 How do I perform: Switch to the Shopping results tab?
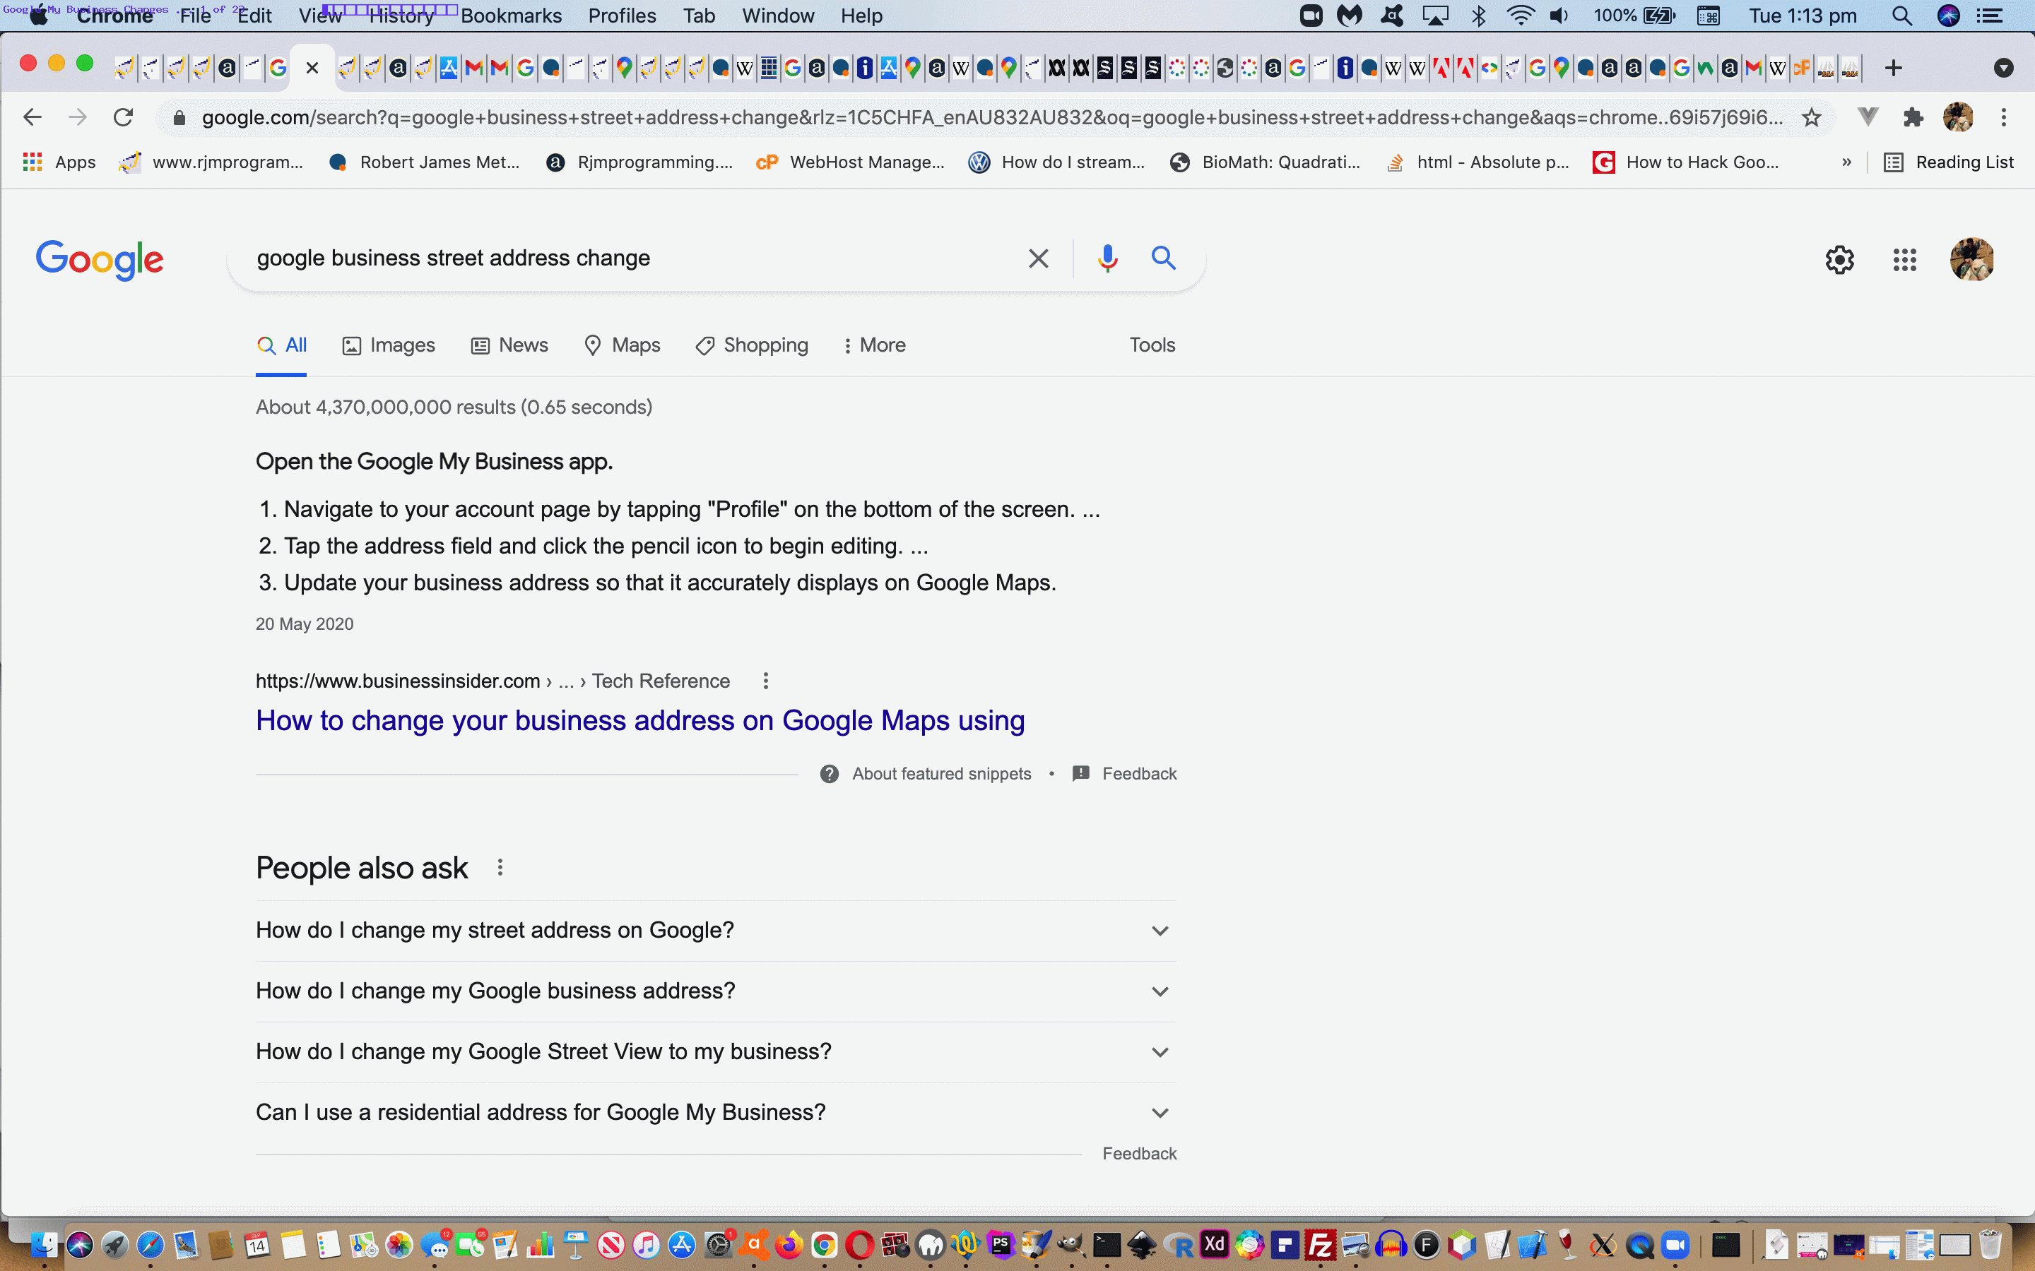752,345
